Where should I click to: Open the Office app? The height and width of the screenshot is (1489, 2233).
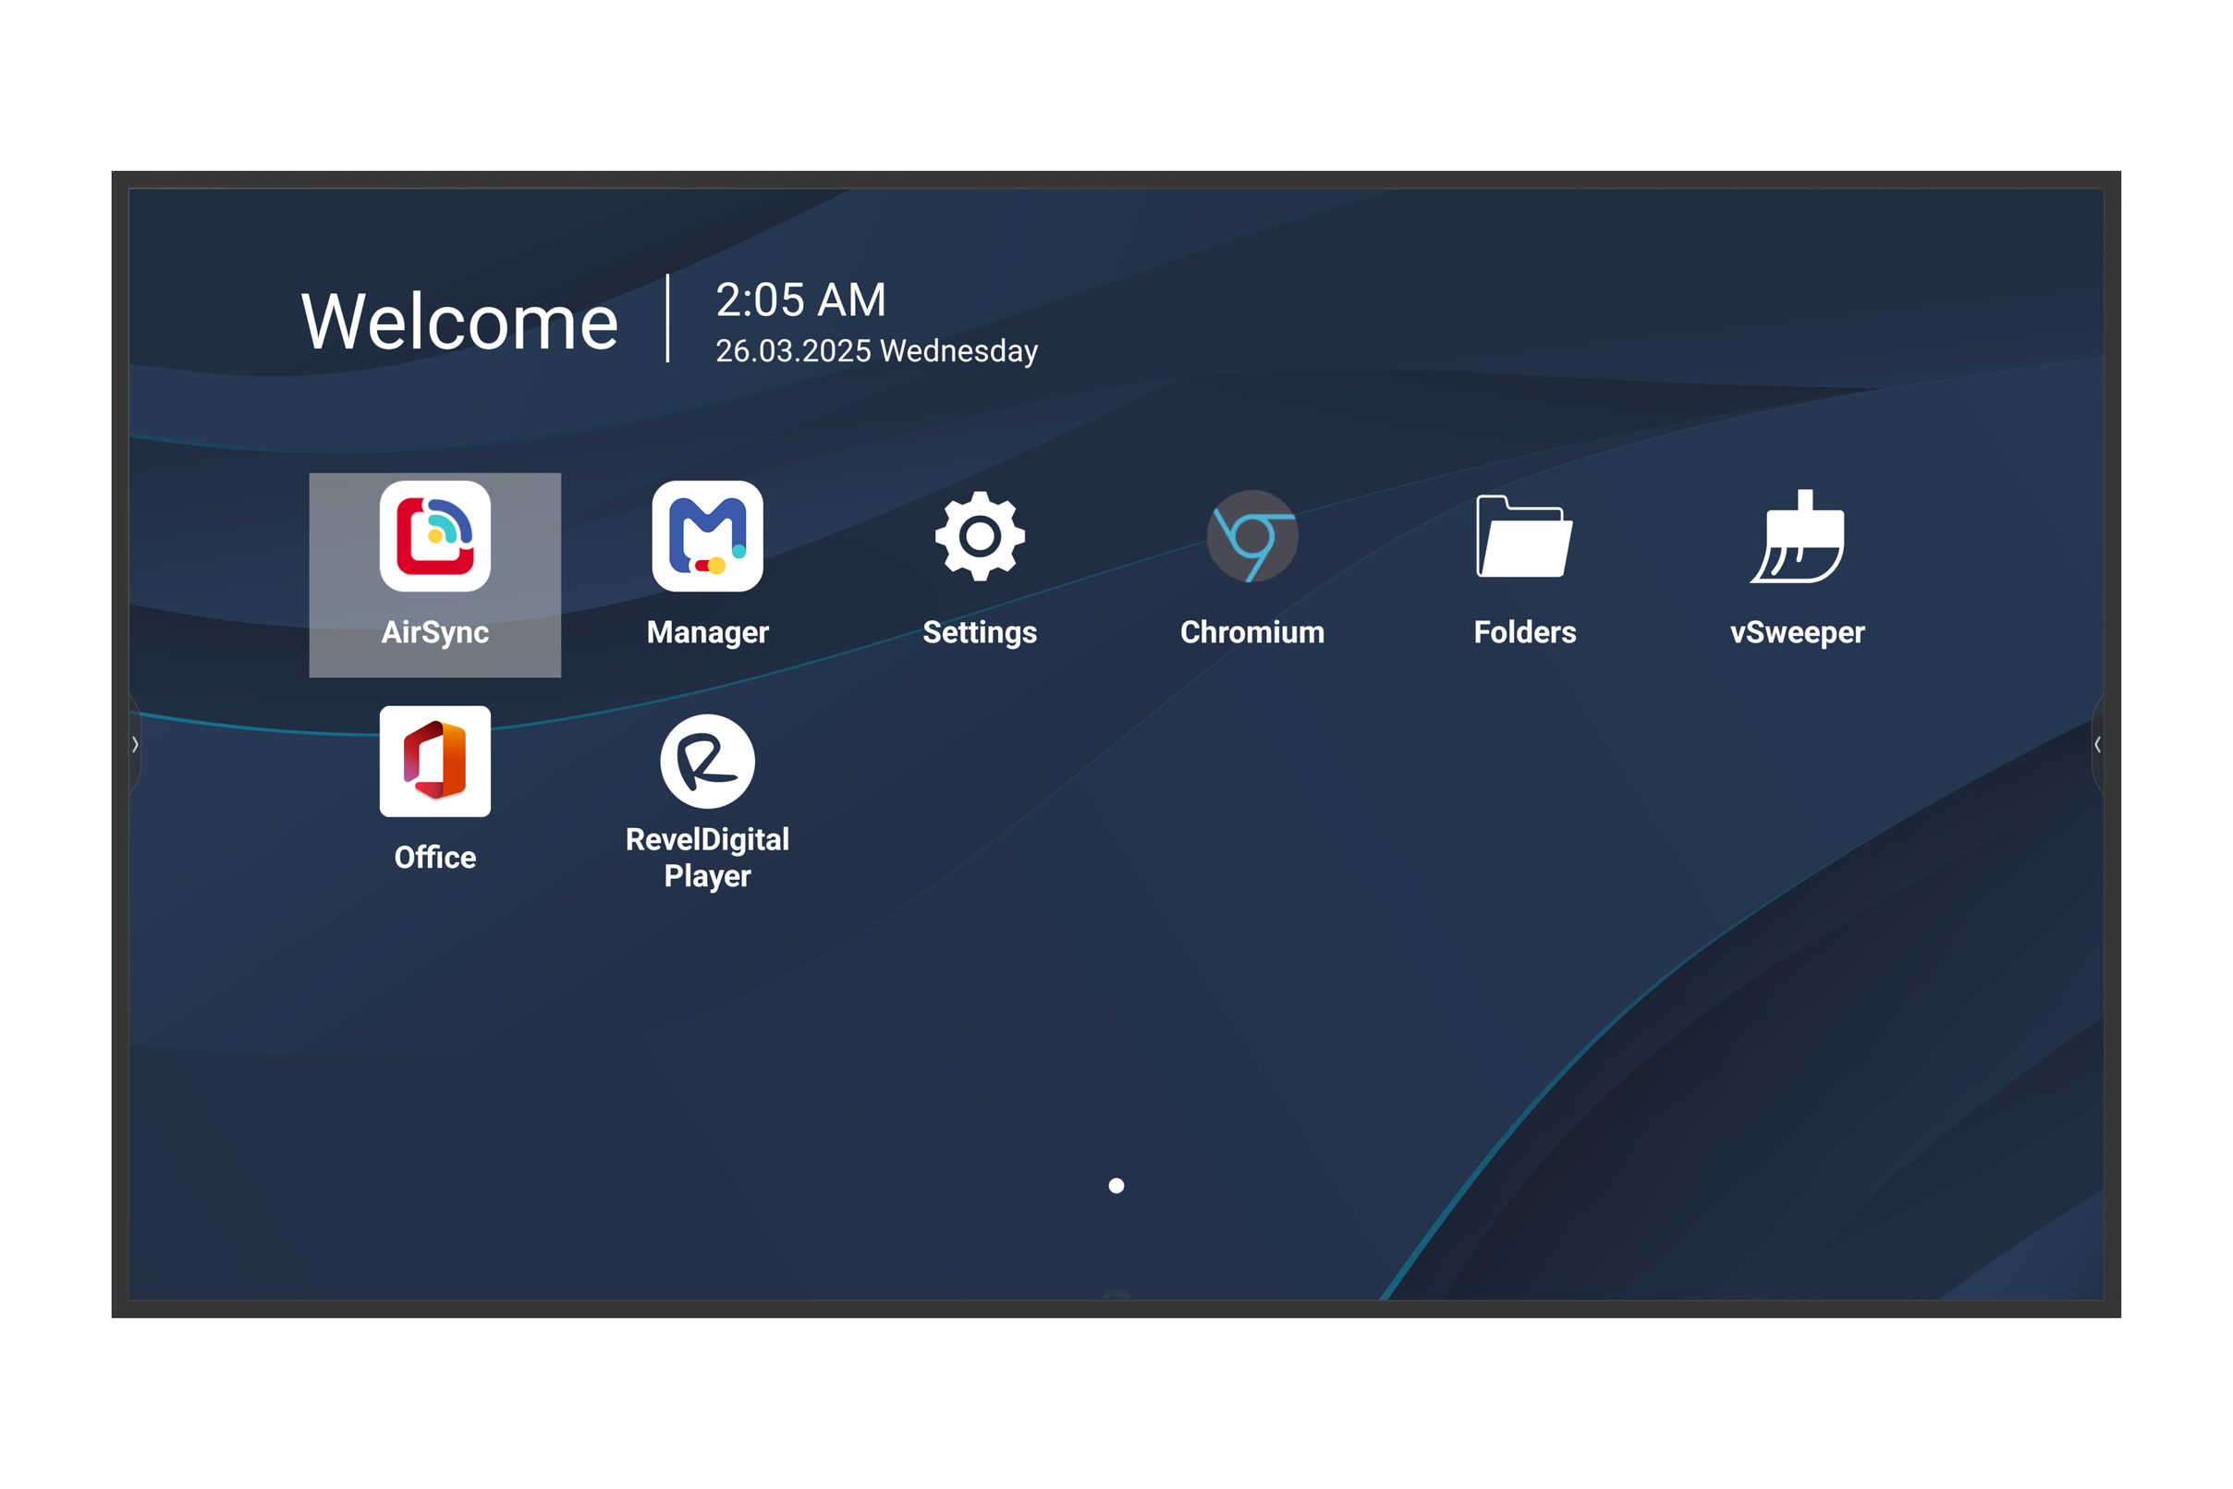tap(434, 762)
